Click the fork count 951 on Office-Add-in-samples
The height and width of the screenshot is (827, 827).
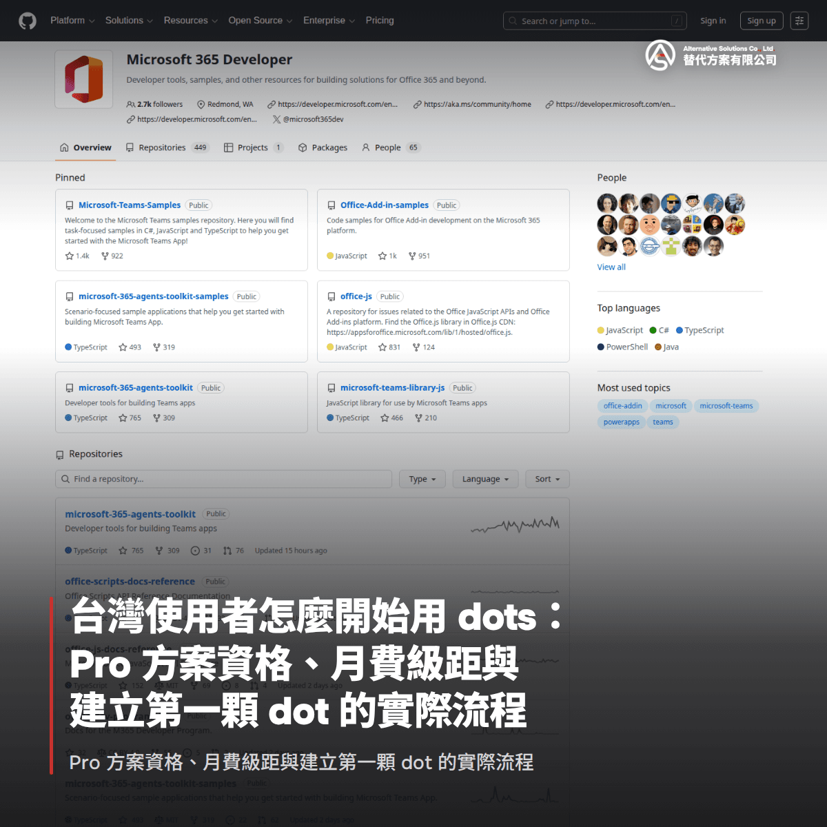coord(419,256)
